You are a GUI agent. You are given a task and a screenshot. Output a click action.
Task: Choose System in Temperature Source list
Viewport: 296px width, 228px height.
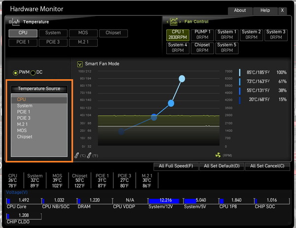[25, 106]
